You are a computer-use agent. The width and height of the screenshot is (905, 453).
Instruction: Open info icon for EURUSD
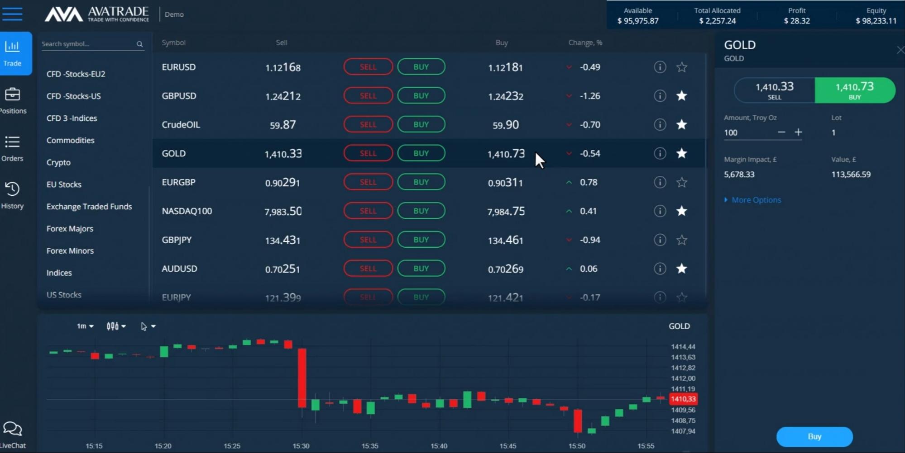660,67
